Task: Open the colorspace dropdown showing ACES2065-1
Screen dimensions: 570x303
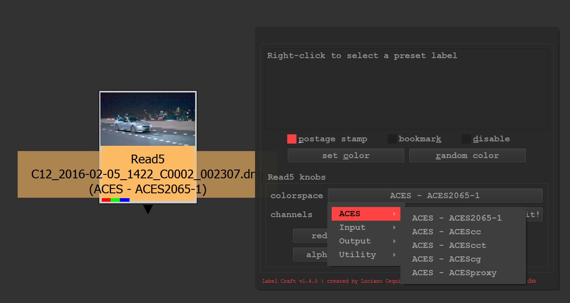Action: click(x=435, y=196)
